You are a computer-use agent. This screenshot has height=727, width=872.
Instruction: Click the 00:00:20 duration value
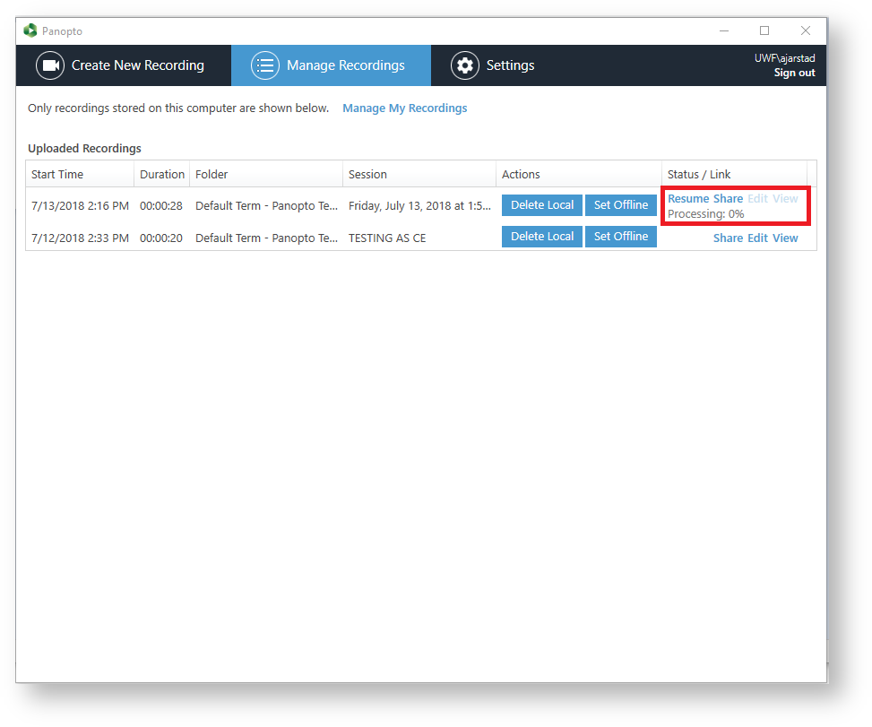coord(161,238)
